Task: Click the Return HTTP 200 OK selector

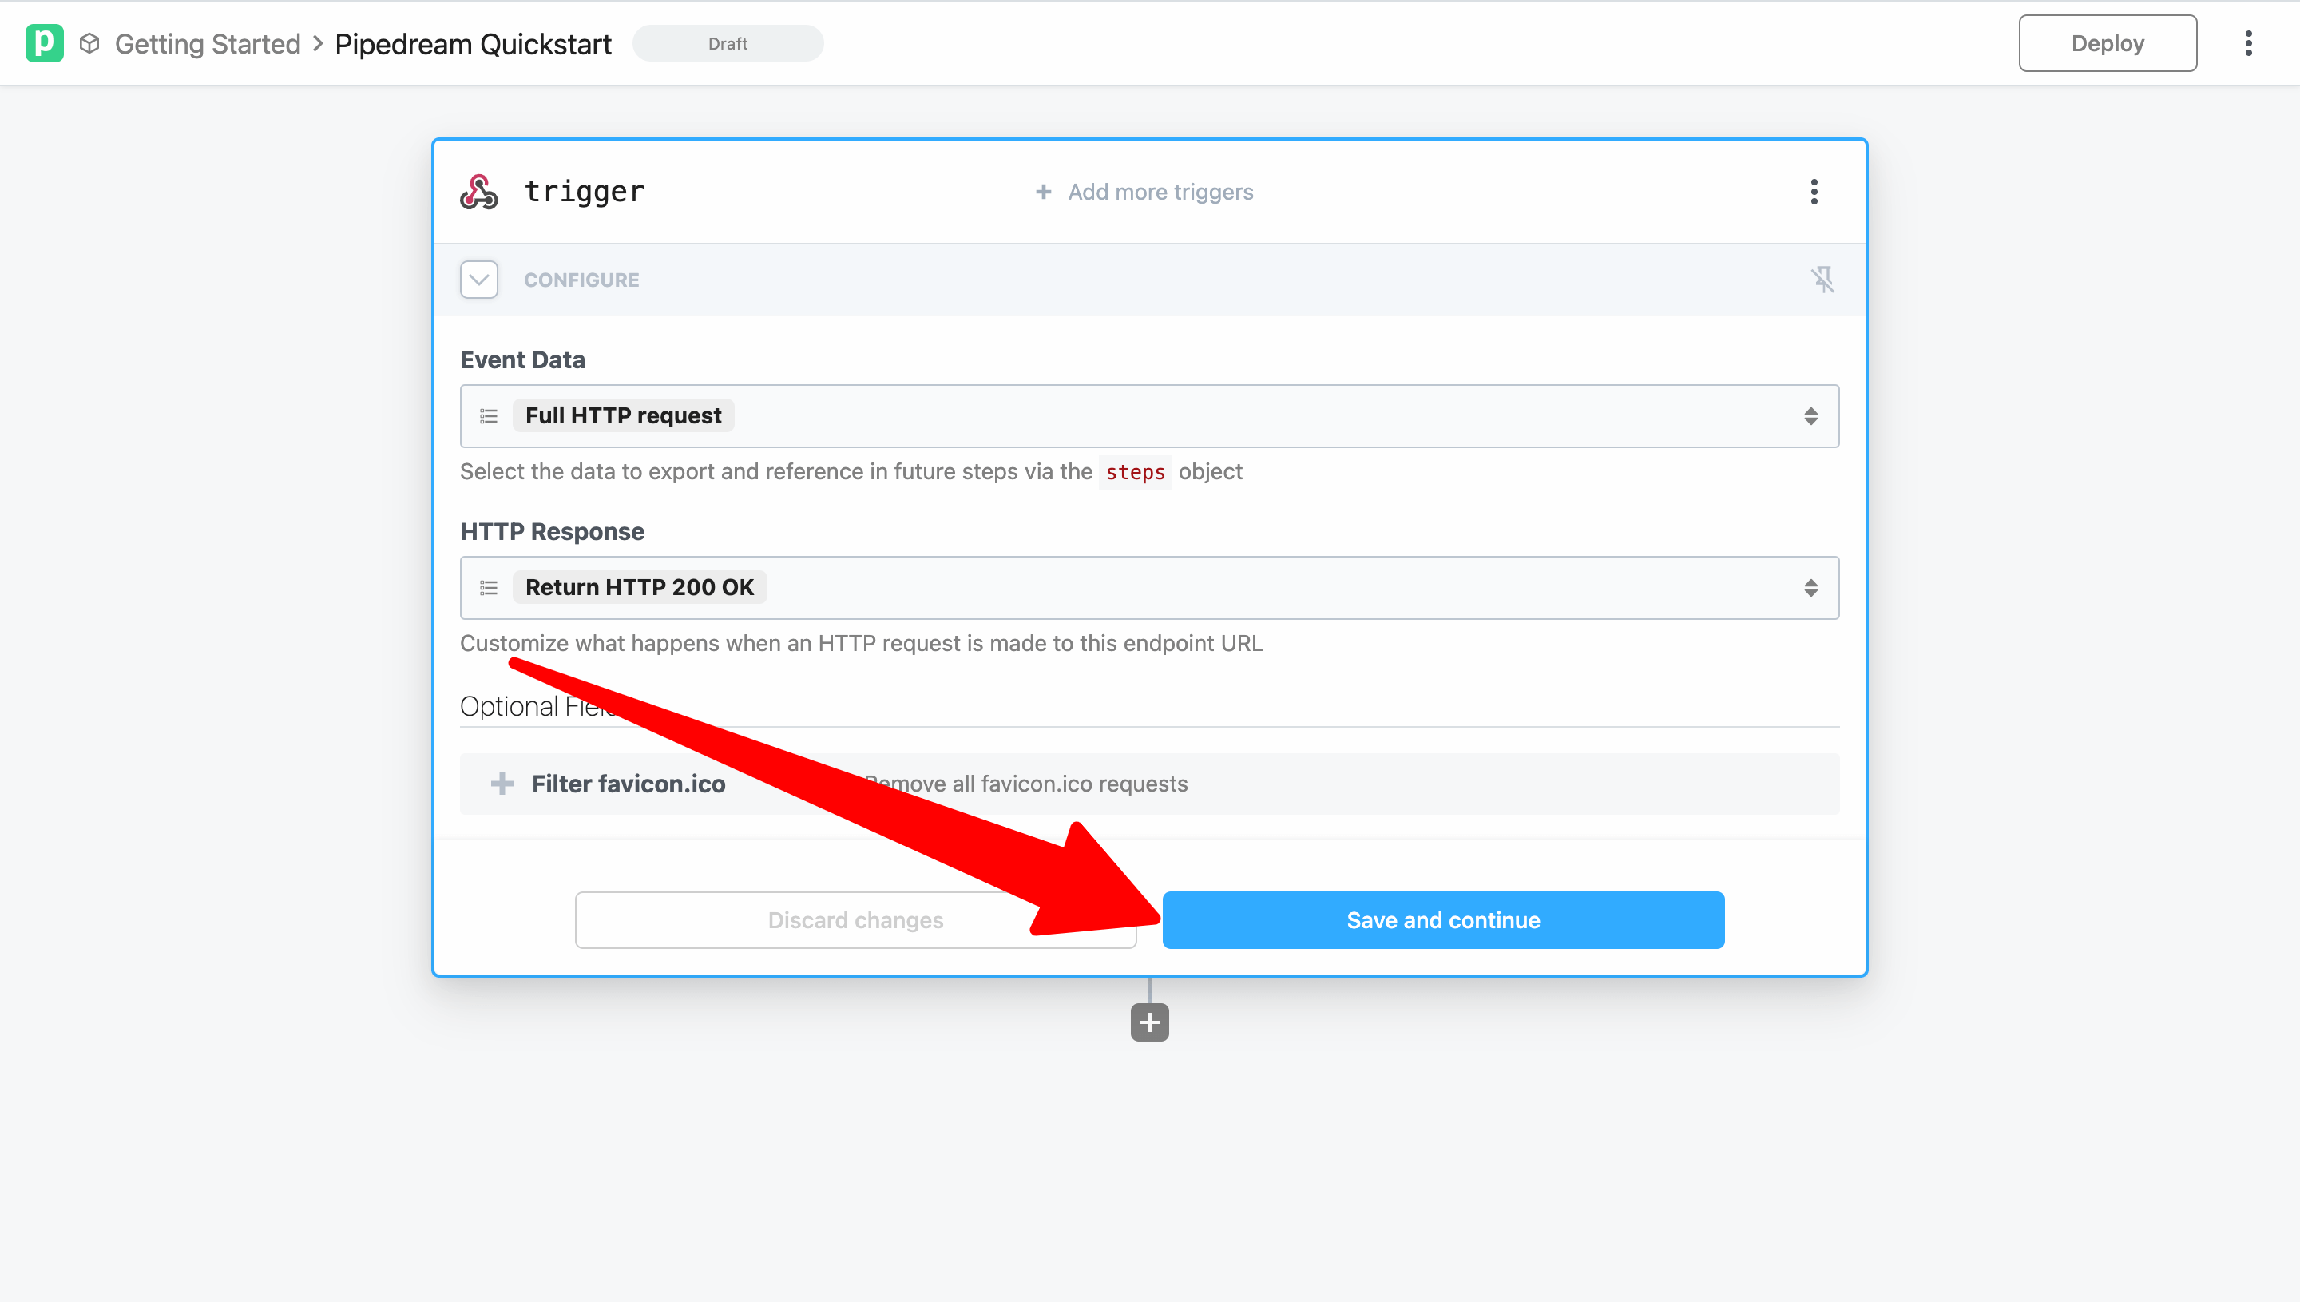Action: pyautogui.click(x=1150, y=586)
